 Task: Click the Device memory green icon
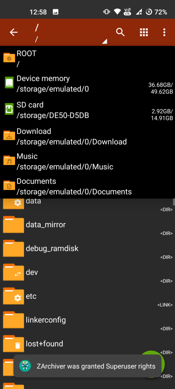coord(9,83)
